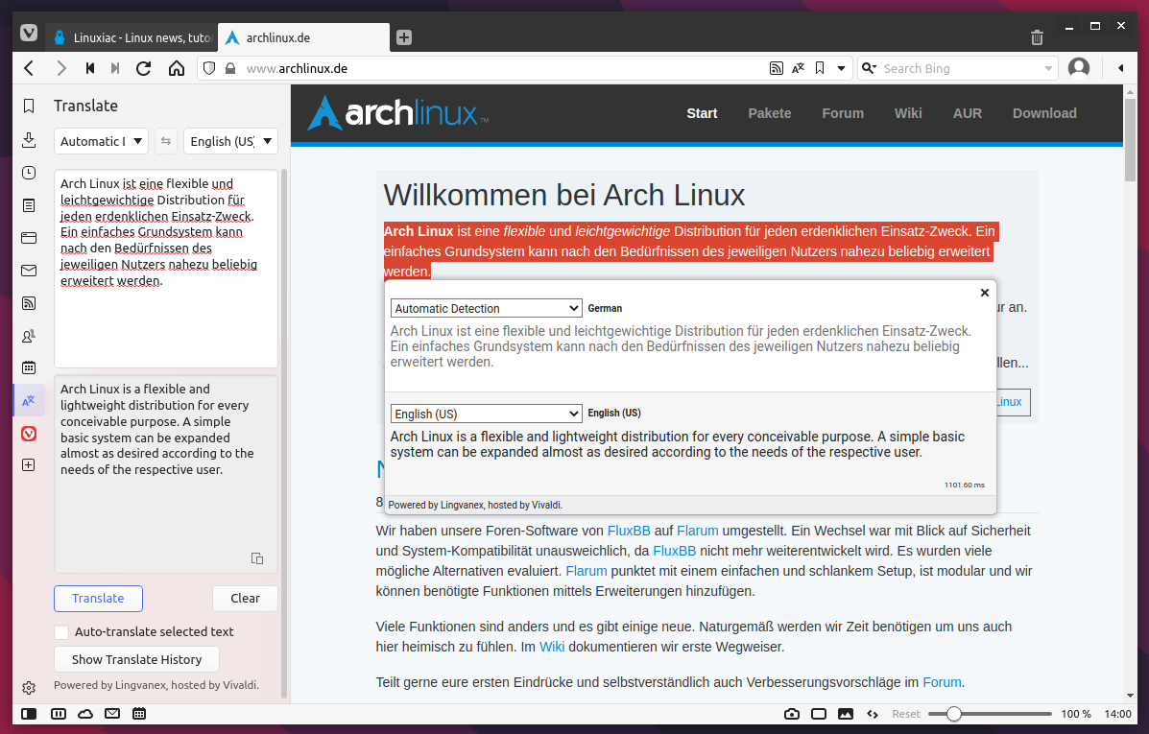Open the closed tabs trash
The height and width of the screenshot is (734, 1149).
coord(1037,37)
